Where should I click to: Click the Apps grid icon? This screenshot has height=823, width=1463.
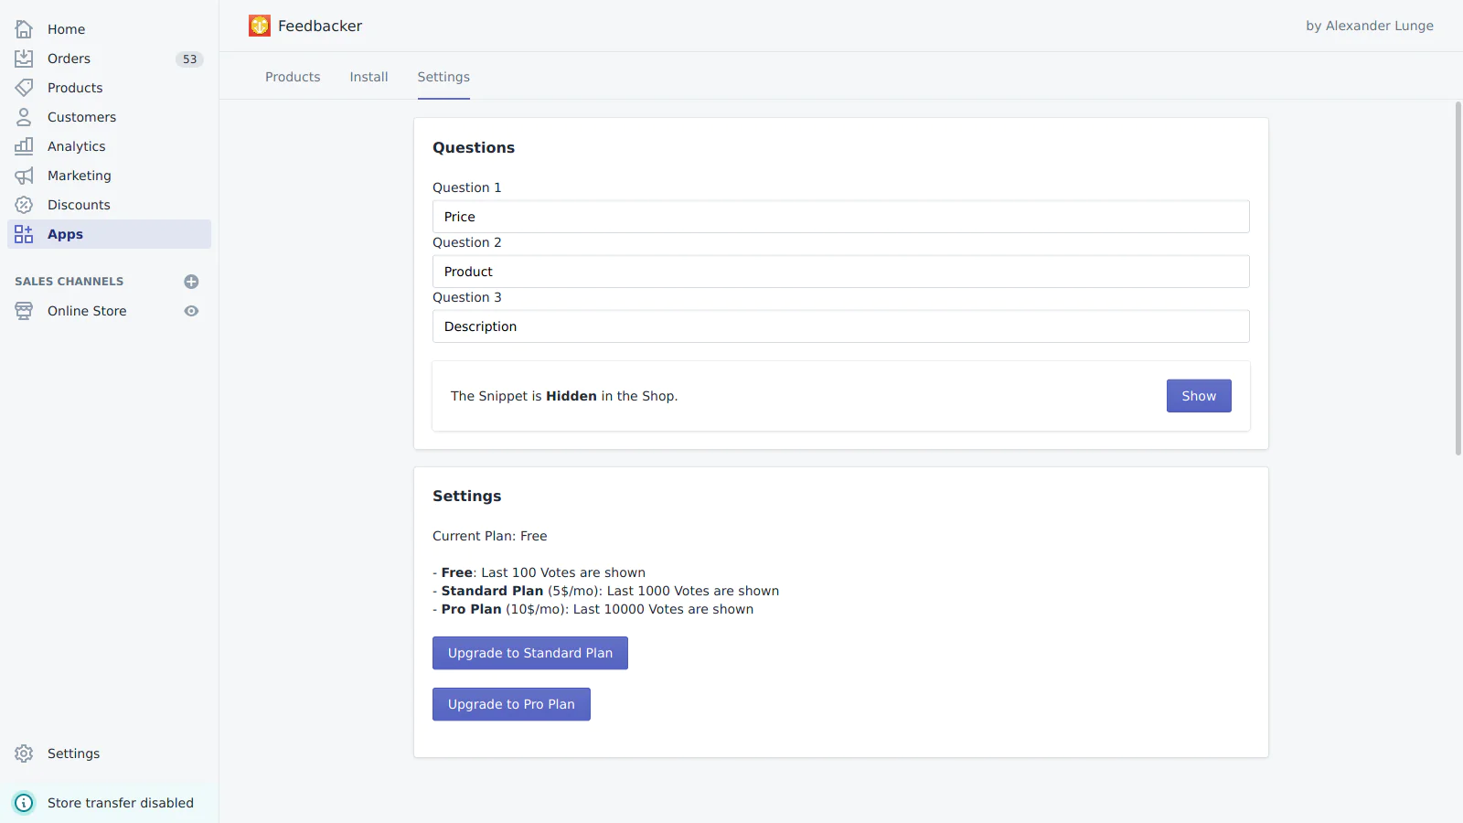click(24, 234)
